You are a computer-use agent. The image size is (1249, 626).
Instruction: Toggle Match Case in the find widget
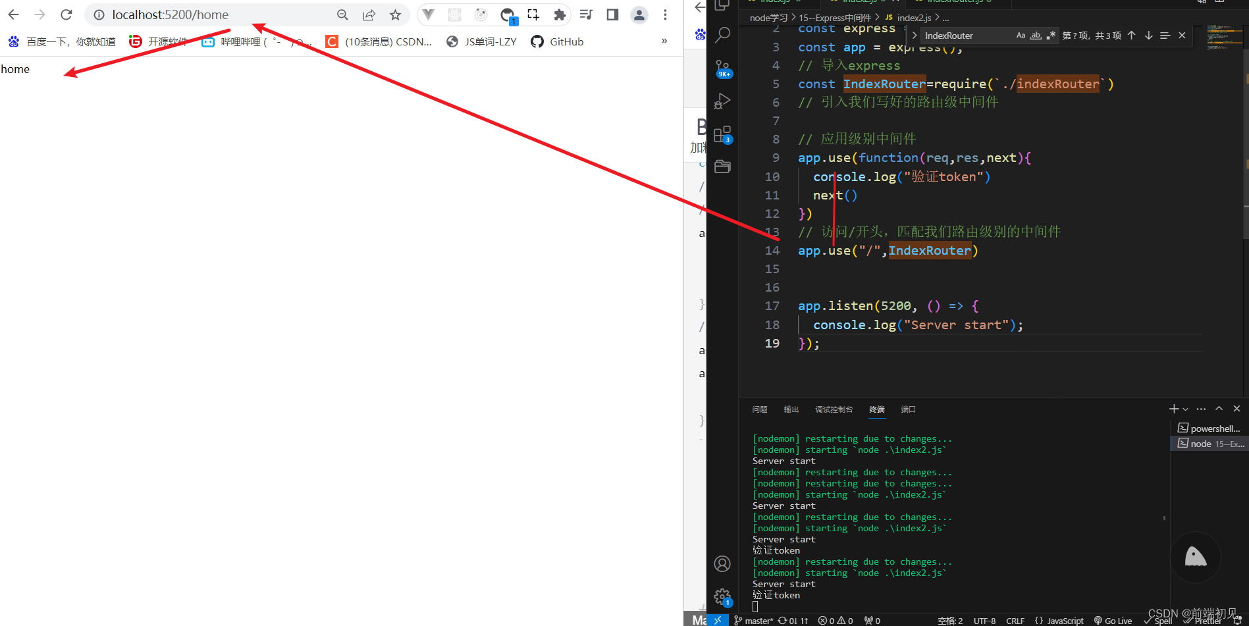coord(1021,36)
